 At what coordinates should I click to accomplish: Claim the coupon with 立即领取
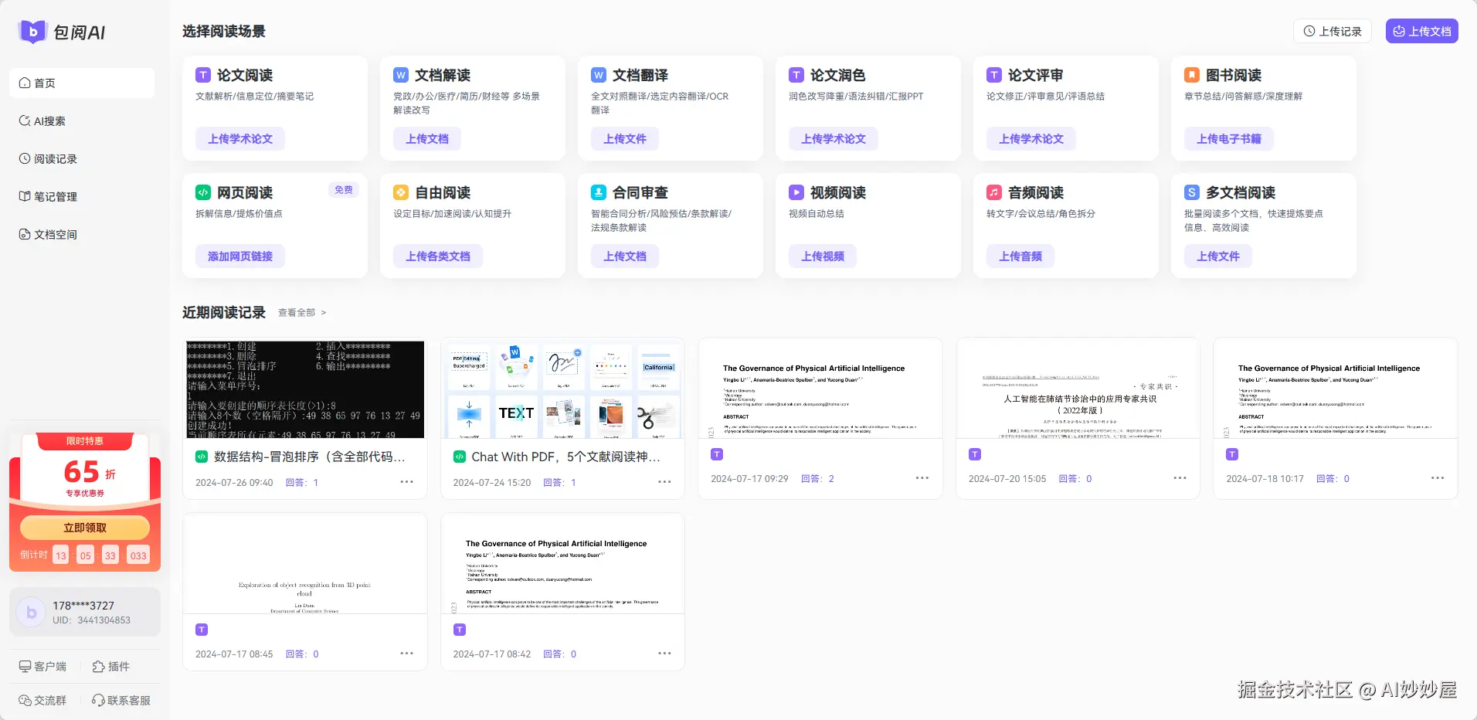point(85,528)
